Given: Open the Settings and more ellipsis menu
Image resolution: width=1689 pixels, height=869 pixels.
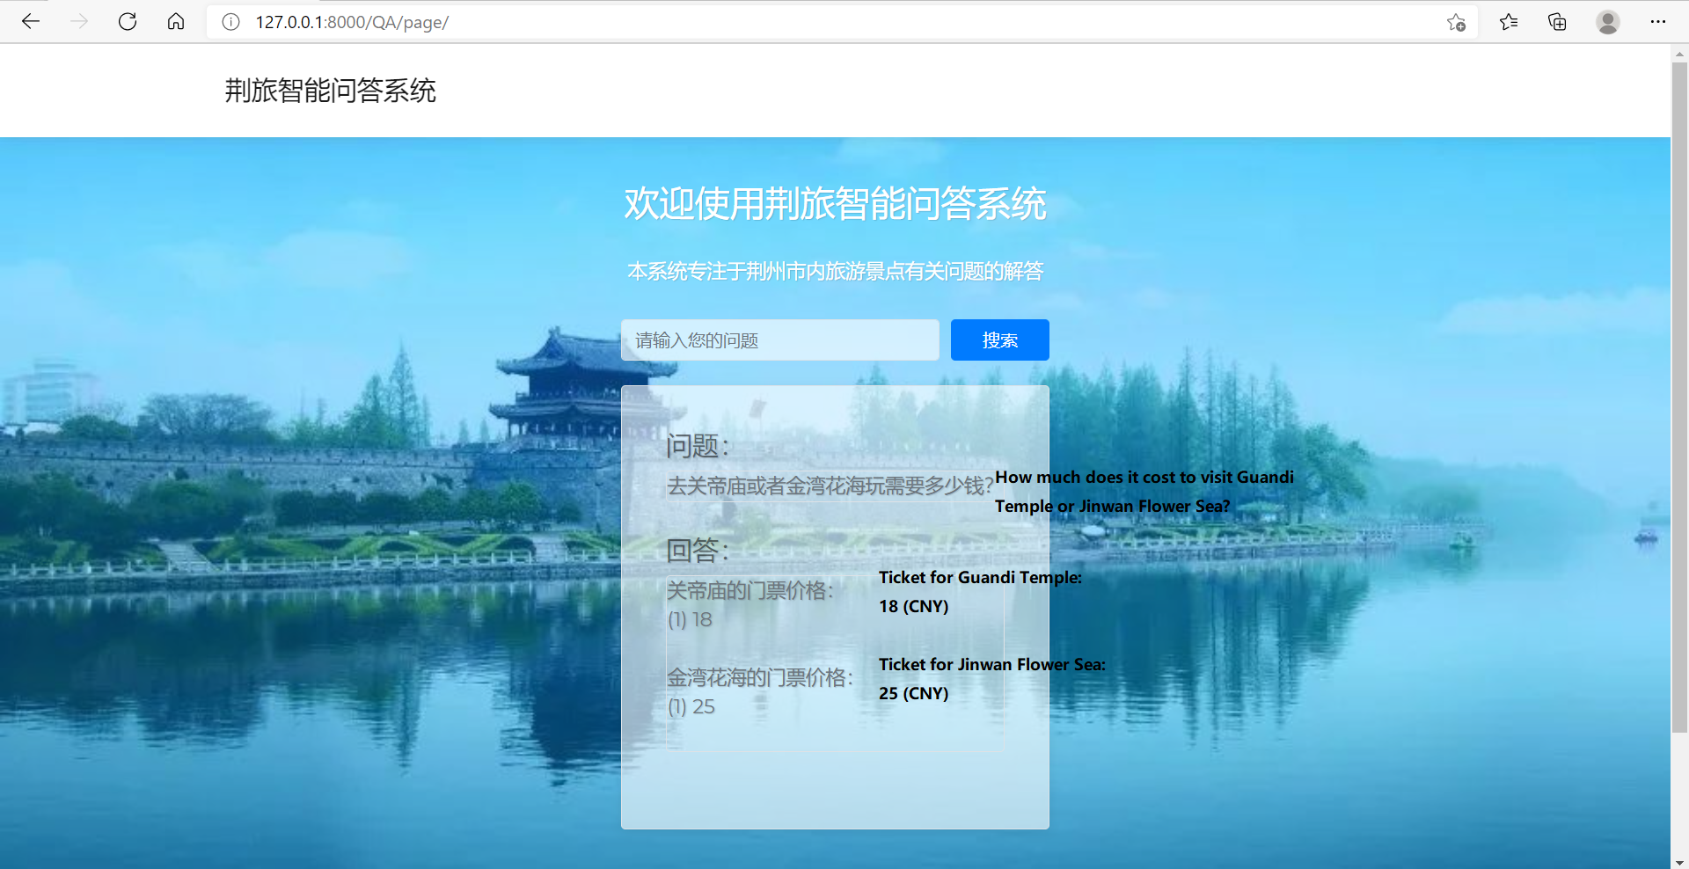Looking at the screenshot, I should pos(1657,22).
